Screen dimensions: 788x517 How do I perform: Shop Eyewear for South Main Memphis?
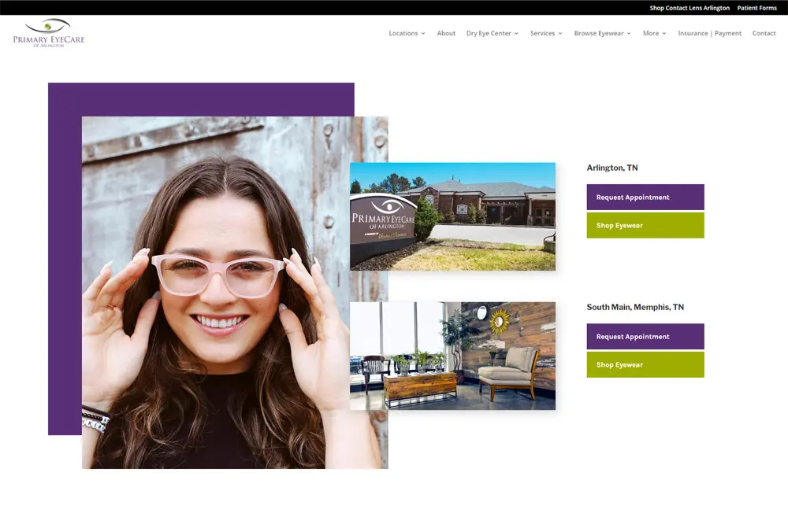coord(645,365)
